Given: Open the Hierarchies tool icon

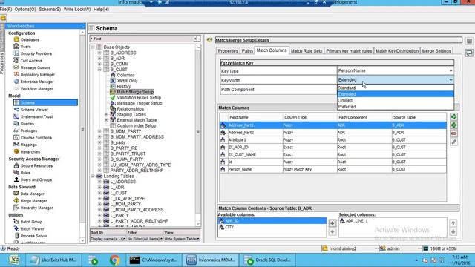Looking at the screenshot, I should click(16, 151).
